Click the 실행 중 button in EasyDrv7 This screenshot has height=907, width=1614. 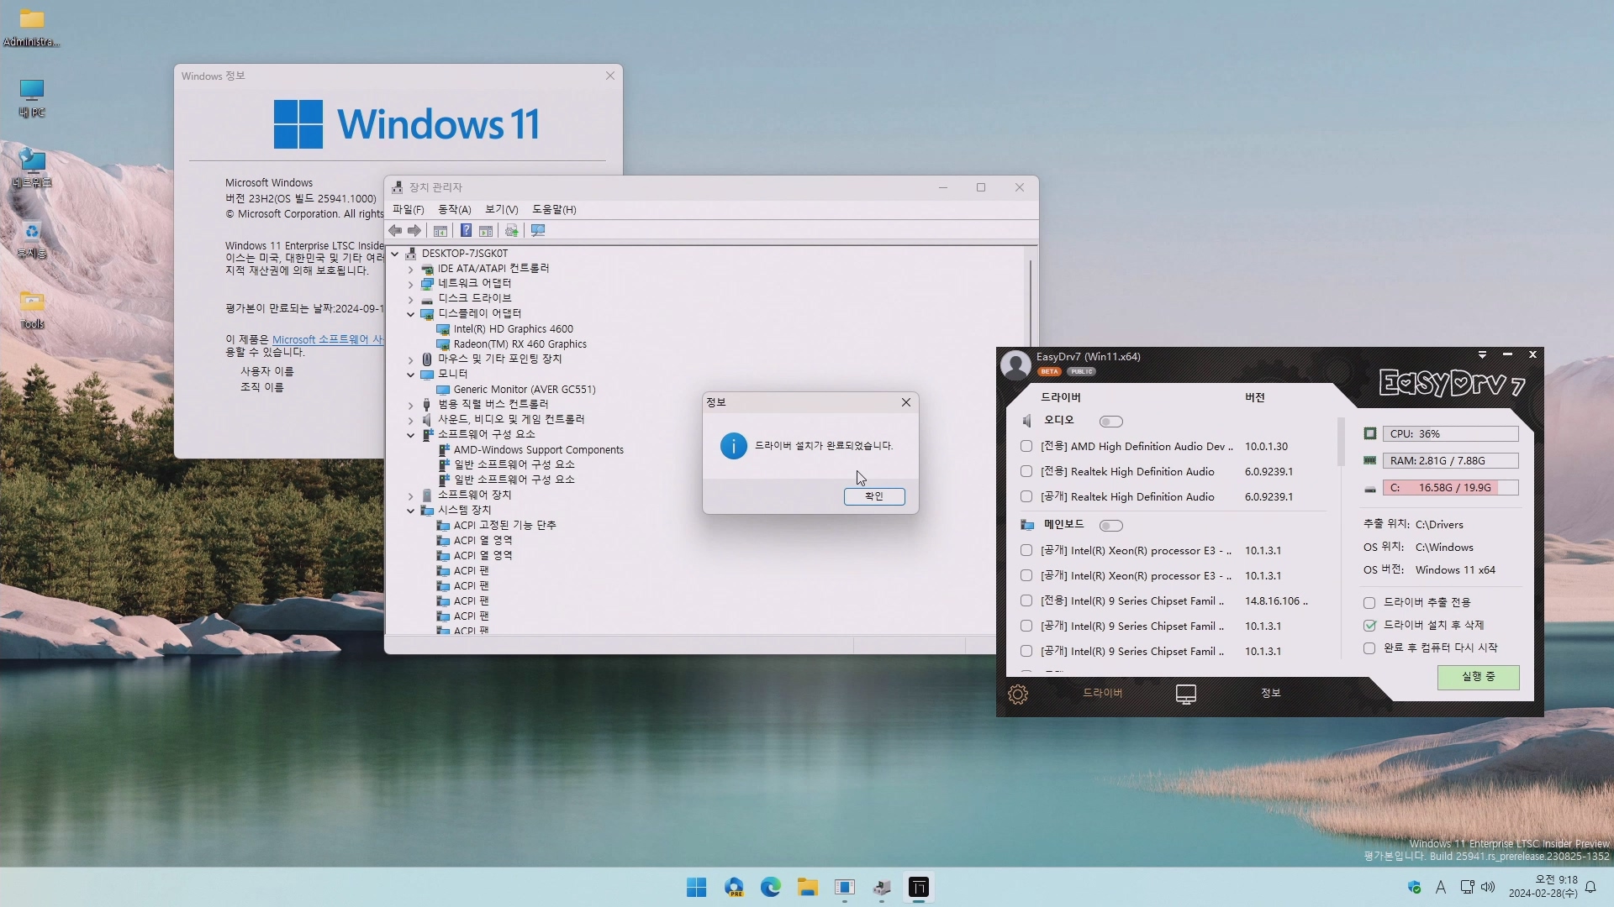[x=1478, y=677]
